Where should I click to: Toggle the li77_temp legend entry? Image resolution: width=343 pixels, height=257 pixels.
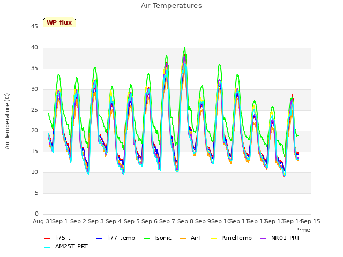tap(116, 238)
